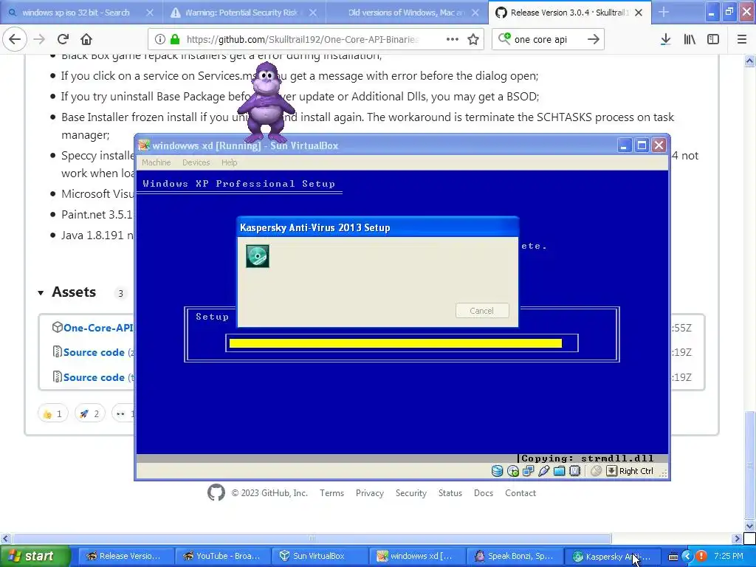
Task: Click the green padlock security icon
Action: pyautogui.click(x=174, y=39)
